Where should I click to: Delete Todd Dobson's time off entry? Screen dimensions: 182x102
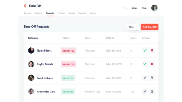(152, 78)
